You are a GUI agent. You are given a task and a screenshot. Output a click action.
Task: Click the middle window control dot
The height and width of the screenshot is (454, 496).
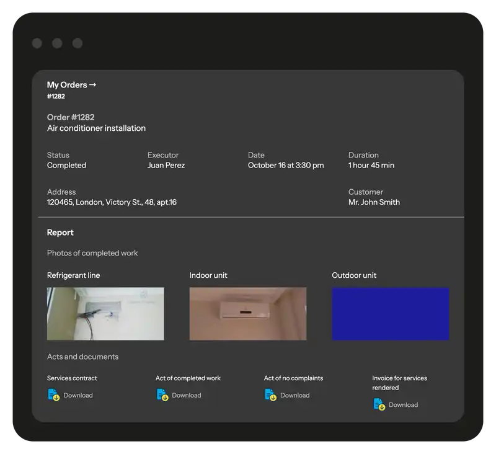[57, 43]
